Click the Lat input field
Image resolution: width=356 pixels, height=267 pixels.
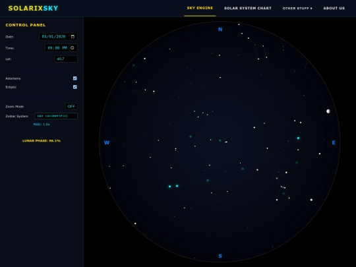click(x=66, y=59)
